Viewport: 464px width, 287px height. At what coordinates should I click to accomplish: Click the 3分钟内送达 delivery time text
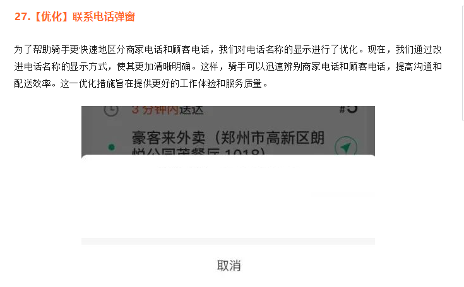[167, 110]
